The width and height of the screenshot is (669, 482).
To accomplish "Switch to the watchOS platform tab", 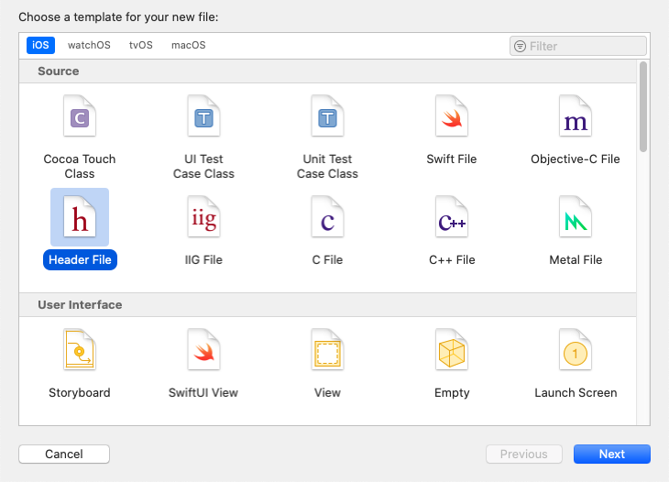I will pos(89,45).
